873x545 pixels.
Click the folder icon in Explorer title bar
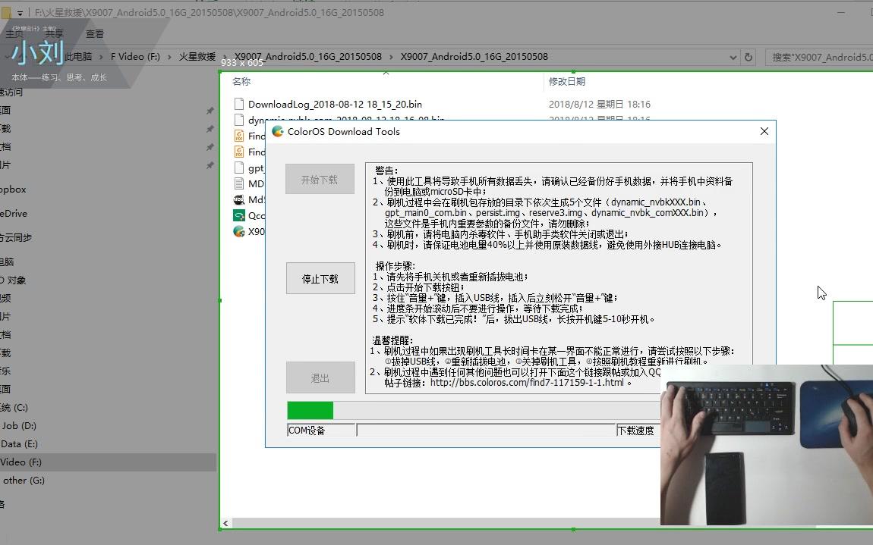tap(6, 11)
